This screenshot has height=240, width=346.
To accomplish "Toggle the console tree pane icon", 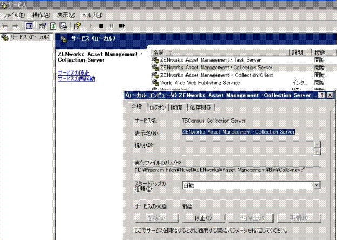I will point(29,26).
